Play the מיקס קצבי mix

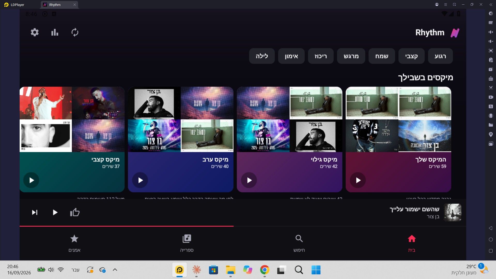tap(31, 180)
